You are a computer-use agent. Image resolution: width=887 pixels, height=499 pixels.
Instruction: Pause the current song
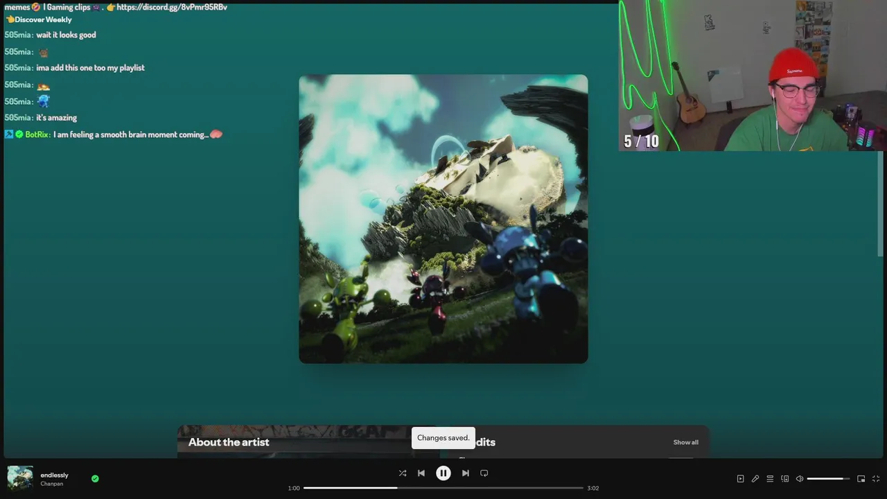pos(443,473)
